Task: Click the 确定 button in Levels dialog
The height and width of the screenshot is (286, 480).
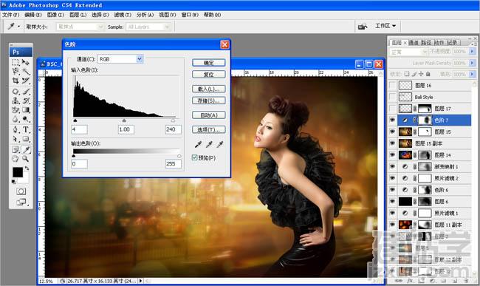Action: (209, 63)
